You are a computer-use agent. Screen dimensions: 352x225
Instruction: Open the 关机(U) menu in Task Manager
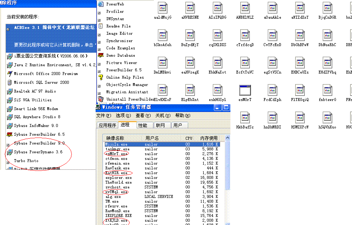[163, 116]
